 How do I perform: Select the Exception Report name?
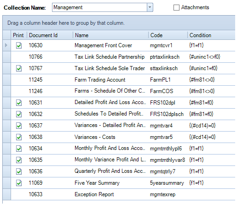click(94, 194)
